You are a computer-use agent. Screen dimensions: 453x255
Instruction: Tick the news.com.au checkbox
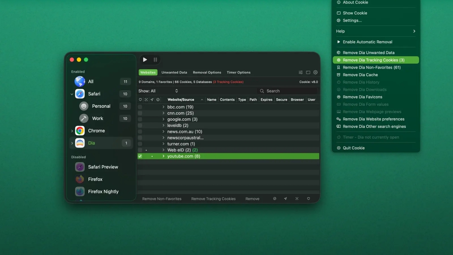coord(140,132)
